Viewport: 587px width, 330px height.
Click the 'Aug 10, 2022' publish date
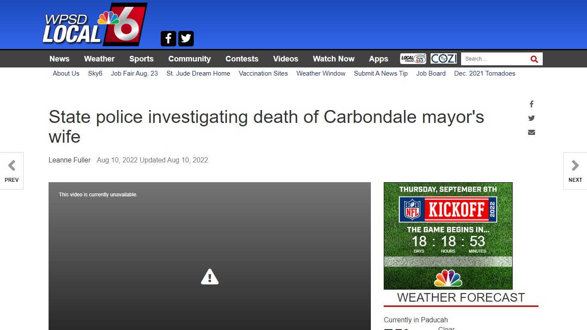click(117, 160)
